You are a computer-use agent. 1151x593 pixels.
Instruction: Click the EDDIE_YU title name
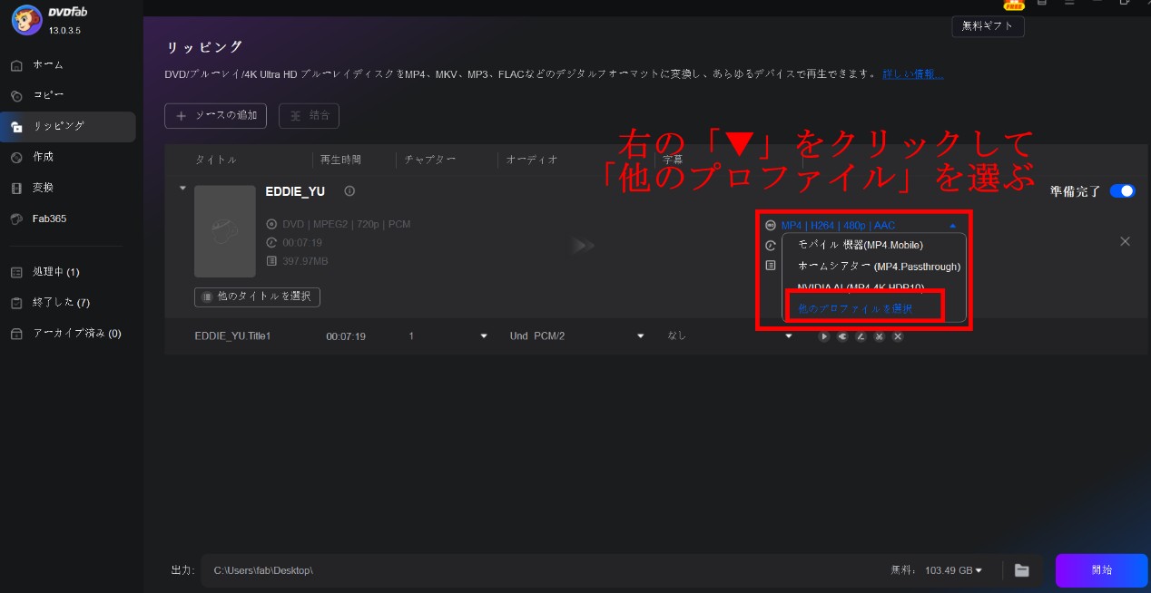pyautogui.click(x=295, y=191)
